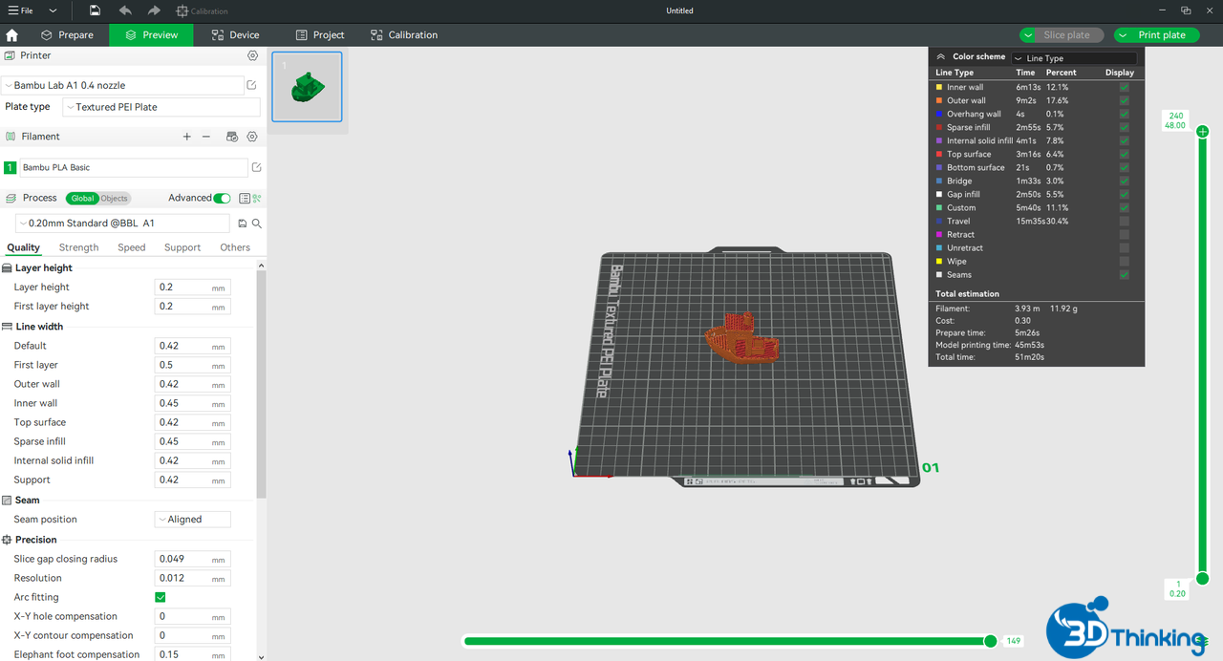Toggle Sparse infill display checkbox
Screen dimensions: 1223x661
[x=1124, y=127]
